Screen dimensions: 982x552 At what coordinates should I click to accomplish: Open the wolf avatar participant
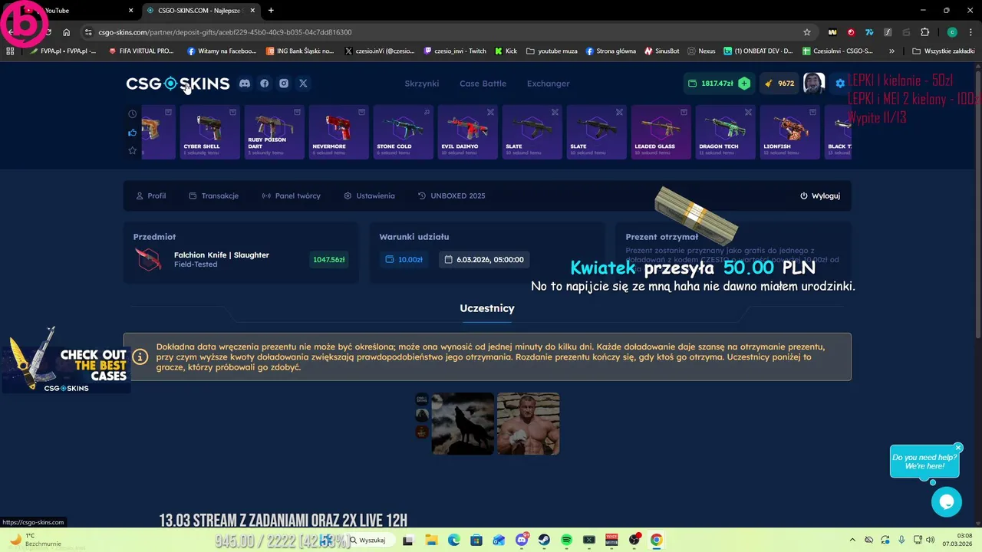coord(463,424)
